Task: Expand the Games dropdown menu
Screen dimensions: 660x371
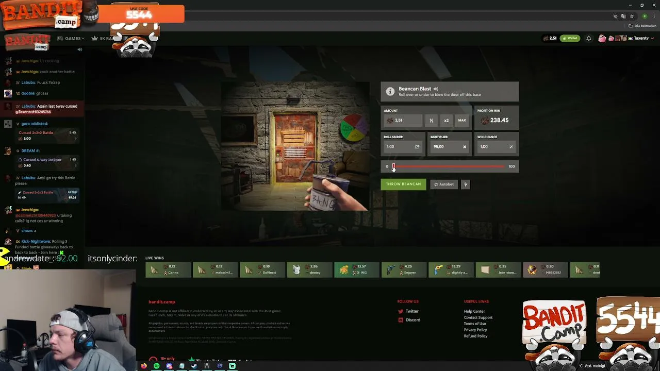Action: [71, 39]
